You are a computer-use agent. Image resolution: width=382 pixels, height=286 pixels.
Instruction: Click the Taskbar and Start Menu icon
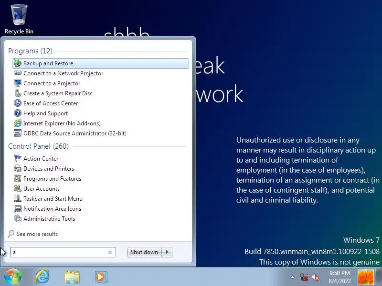18,198
